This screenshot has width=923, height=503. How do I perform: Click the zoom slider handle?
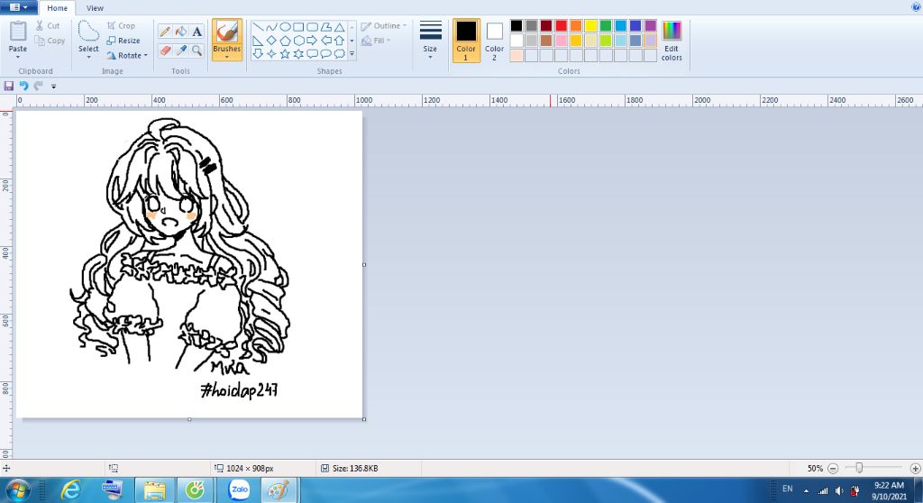pyautogui.click(x=859, y=468)
